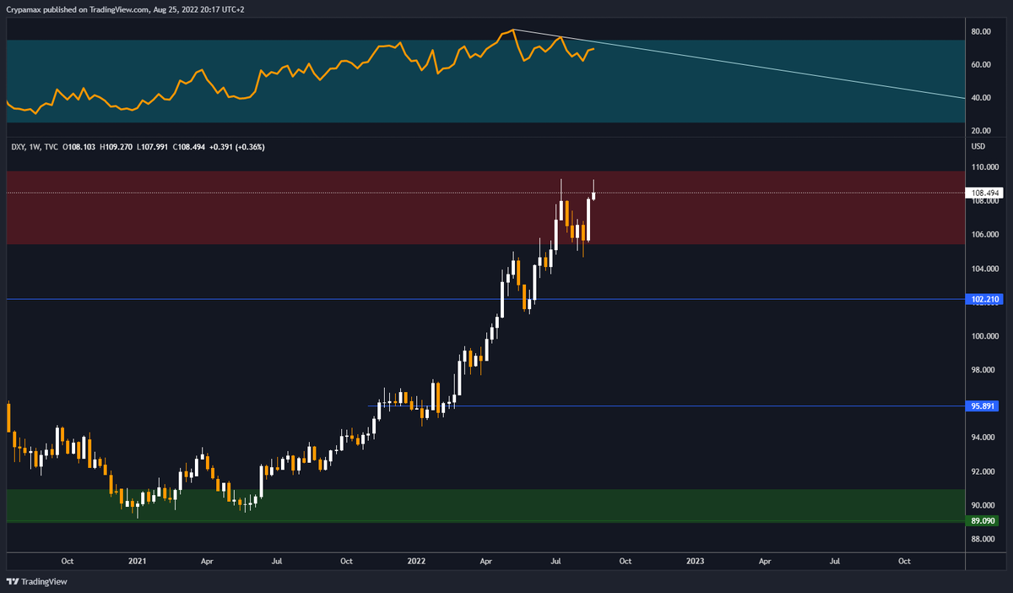Click the +0.391 (+0.36%) change value
The width and height of the screenshot is (1013, 593).
click(237, 147)
